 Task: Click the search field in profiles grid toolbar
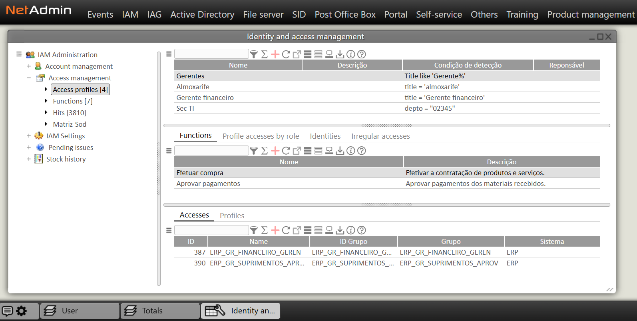pos(211,54)
